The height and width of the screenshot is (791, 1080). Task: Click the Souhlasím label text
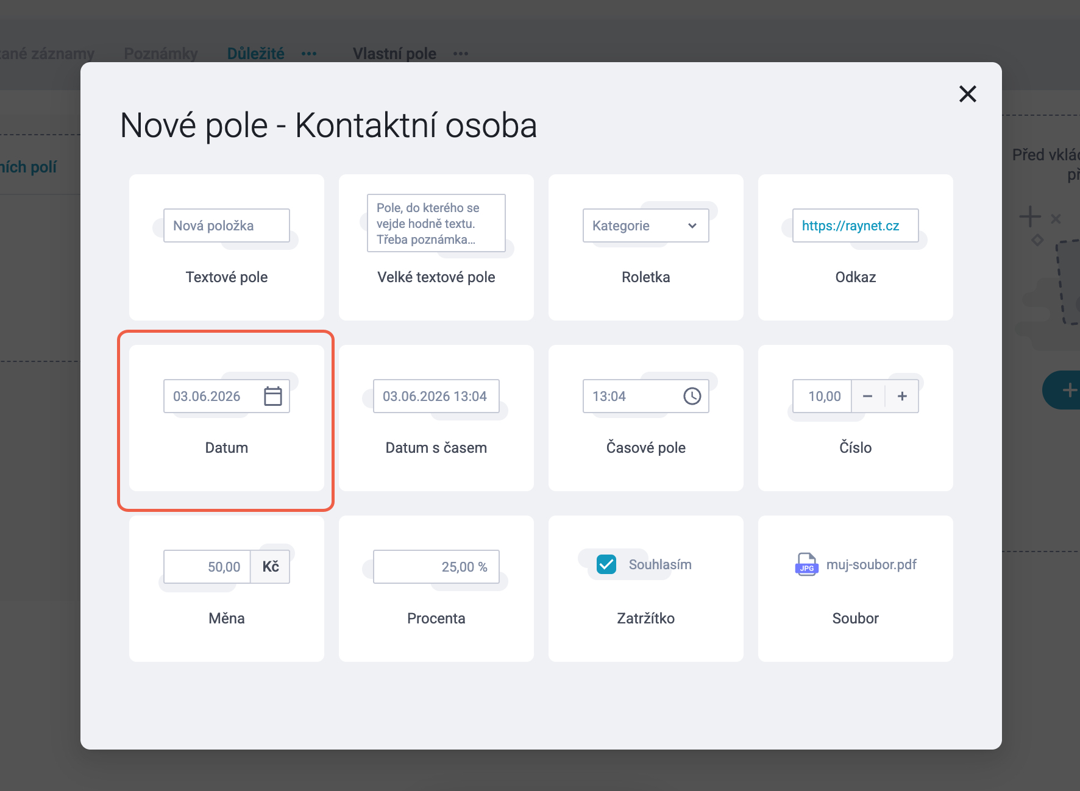tap(660, 564)
